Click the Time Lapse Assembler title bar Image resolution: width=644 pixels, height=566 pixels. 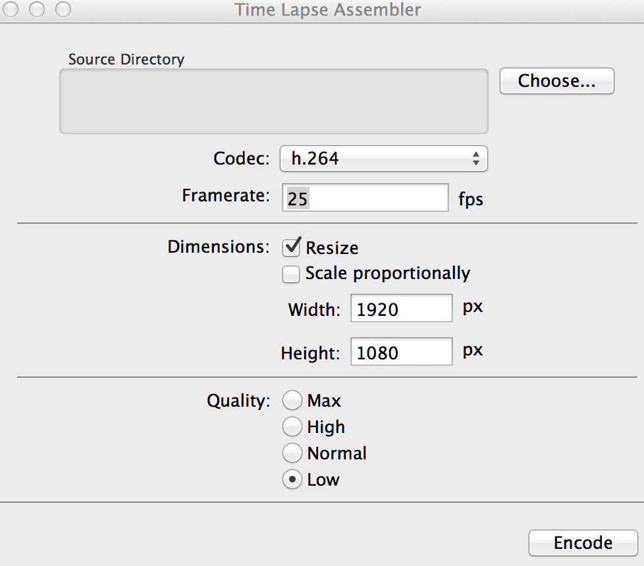328,10
